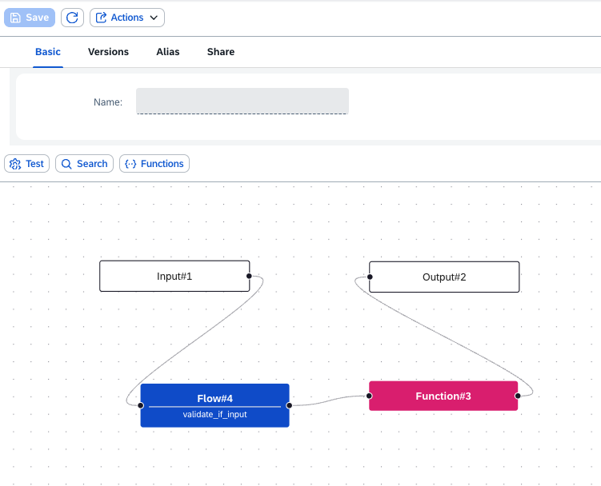Click the Flow#4 input port dot
This screenshot has width=601, height=486.
[141, 405]
